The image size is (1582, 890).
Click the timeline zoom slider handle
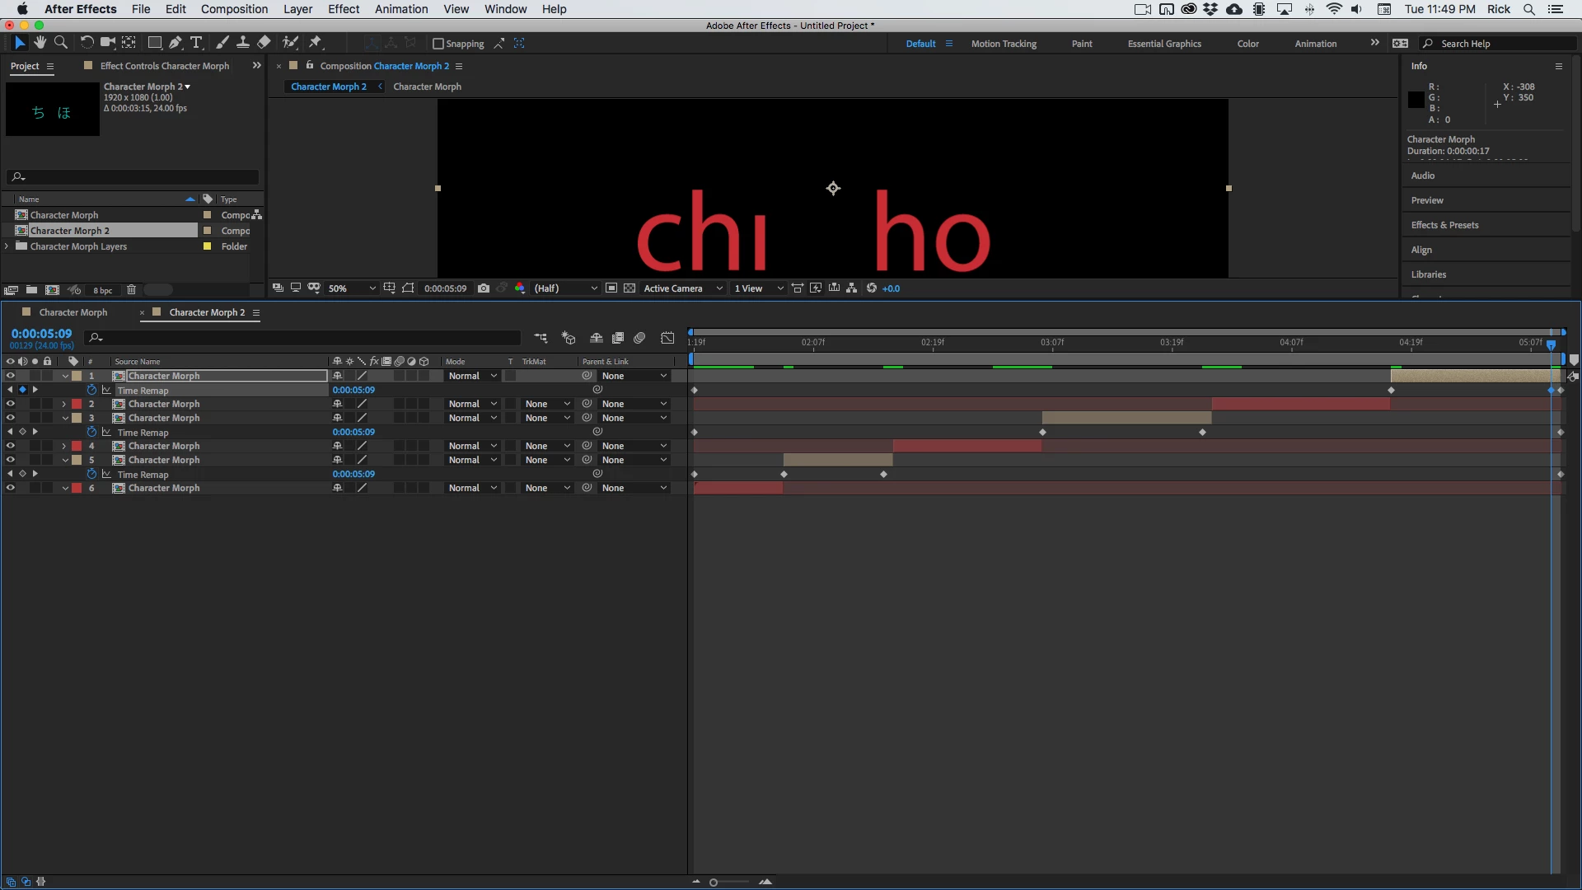click(714, 883)
